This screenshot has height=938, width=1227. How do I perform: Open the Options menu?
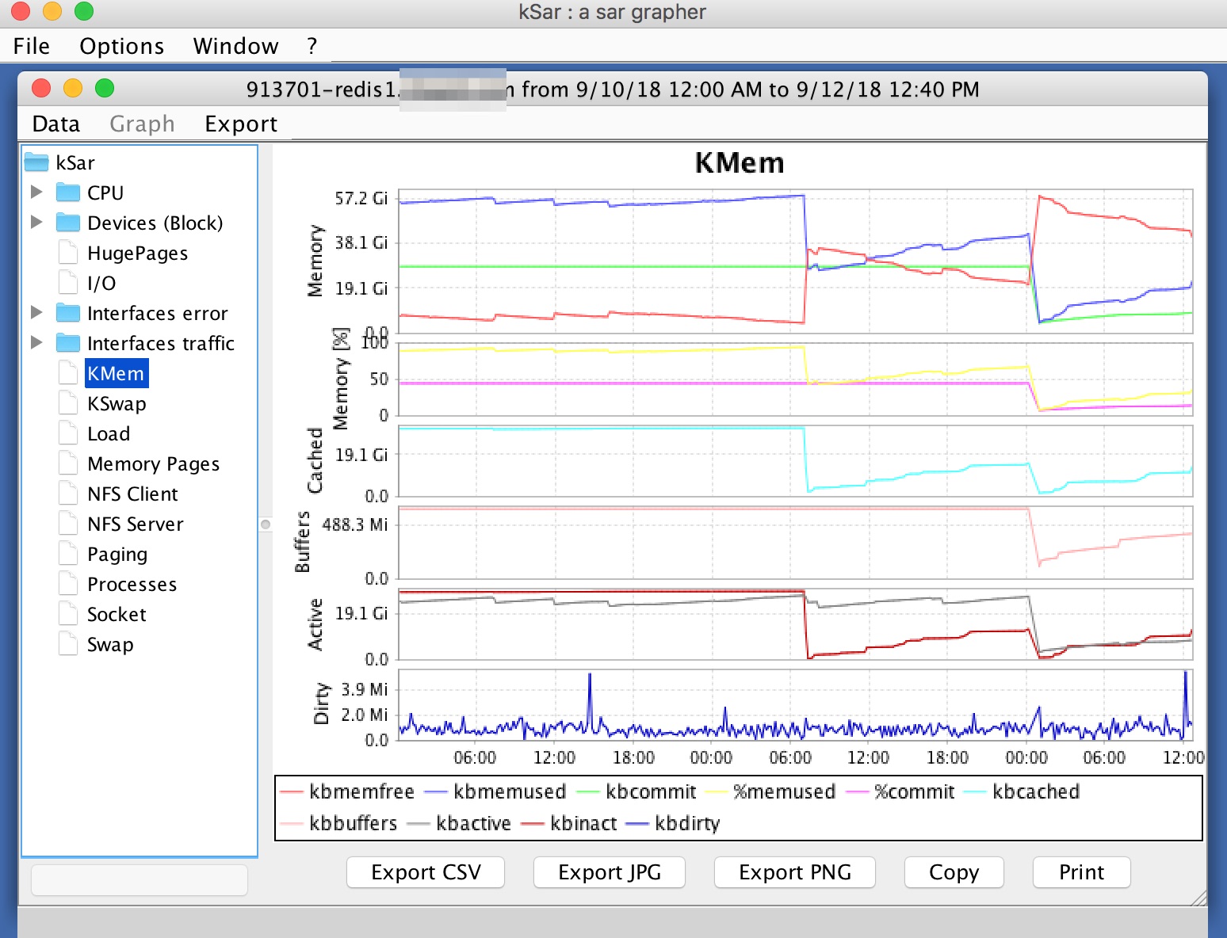(121, 46)
